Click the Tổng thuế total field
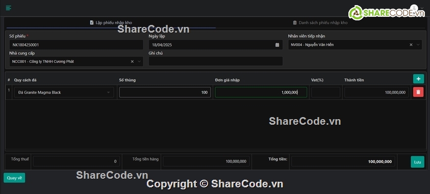Image resolution: width=430 pixels, height=194 pixels. coord(77,161)
